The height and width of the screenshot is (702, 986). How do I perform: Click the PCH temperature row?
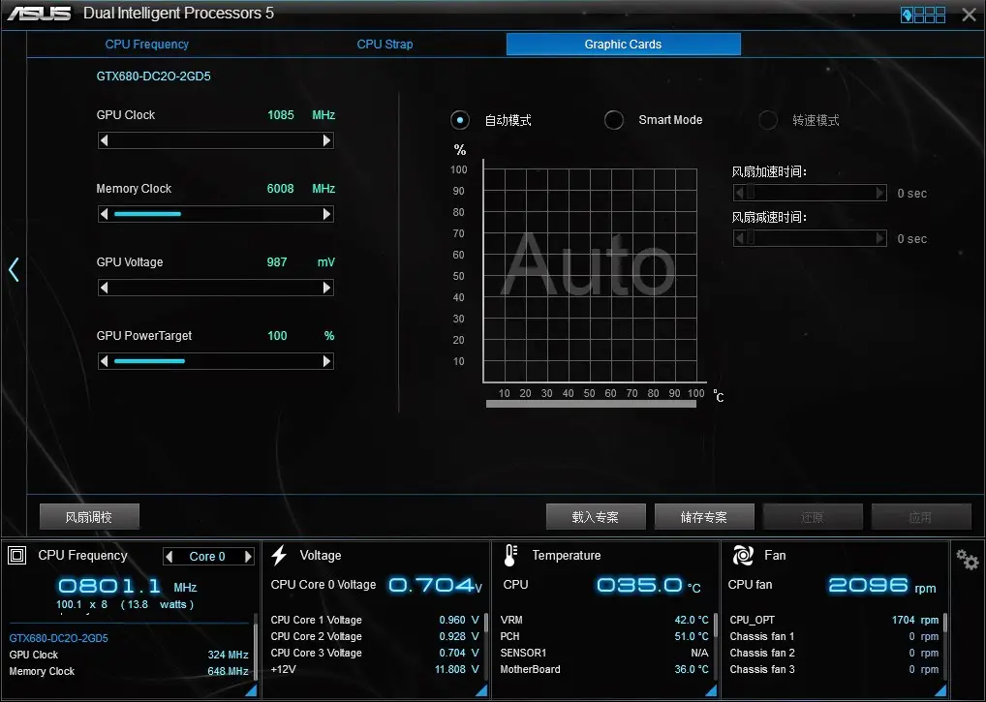(x=604, y=636)
